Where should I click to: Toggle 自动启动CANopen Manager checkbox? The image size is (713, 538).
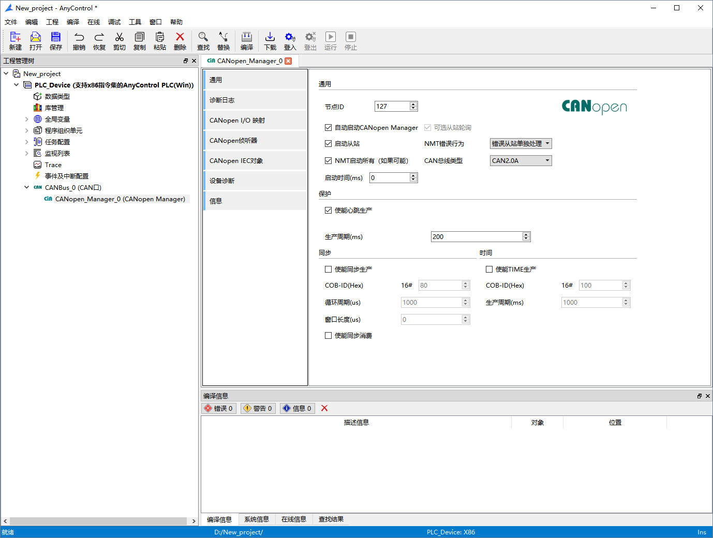(x=328, y=127)
